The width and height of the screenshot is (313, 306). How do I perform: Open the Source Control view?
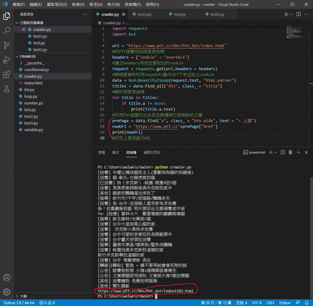click(7, 45)
